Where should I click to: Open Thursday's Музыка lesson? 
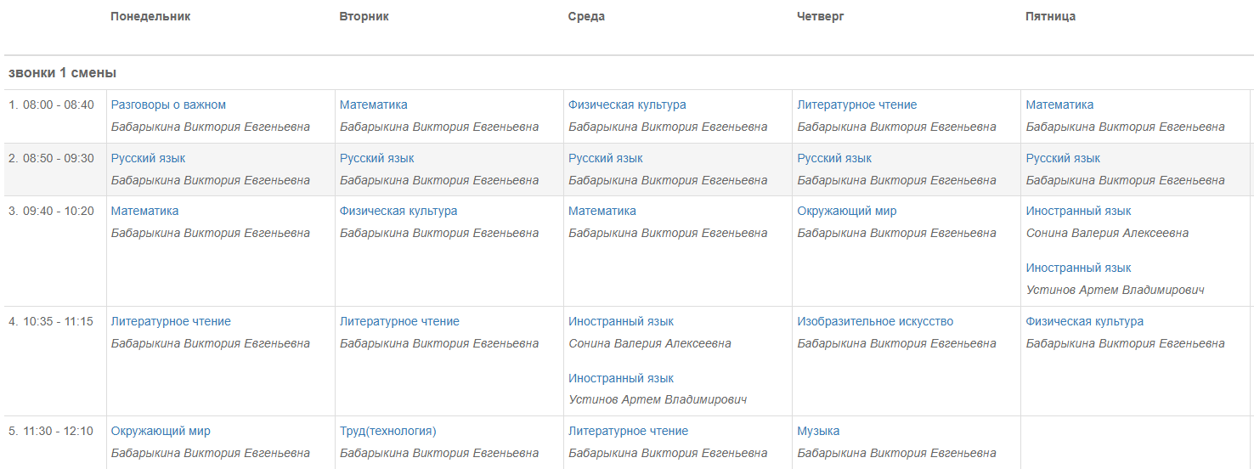[818, 431]
